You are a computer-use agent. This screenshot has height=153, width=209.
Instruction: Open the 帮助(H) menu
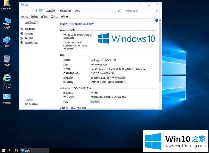coord(65,16)
